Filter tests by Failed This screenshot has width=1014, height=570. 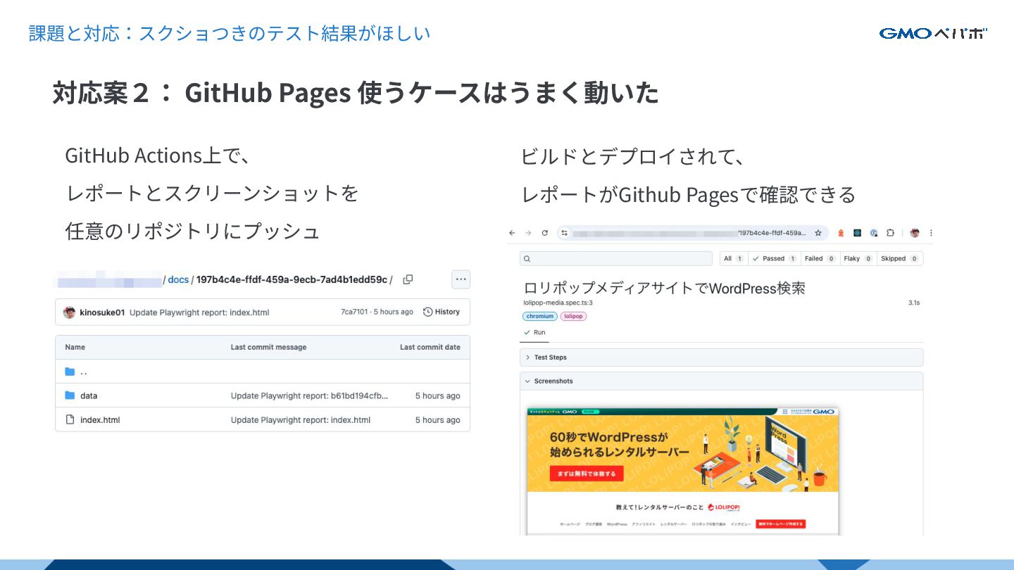click(x=820, y=259)
